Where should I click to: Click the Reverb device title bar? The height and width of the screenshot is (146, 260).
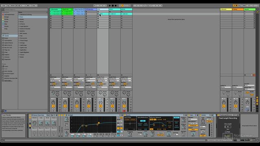[x=155, y=115]
